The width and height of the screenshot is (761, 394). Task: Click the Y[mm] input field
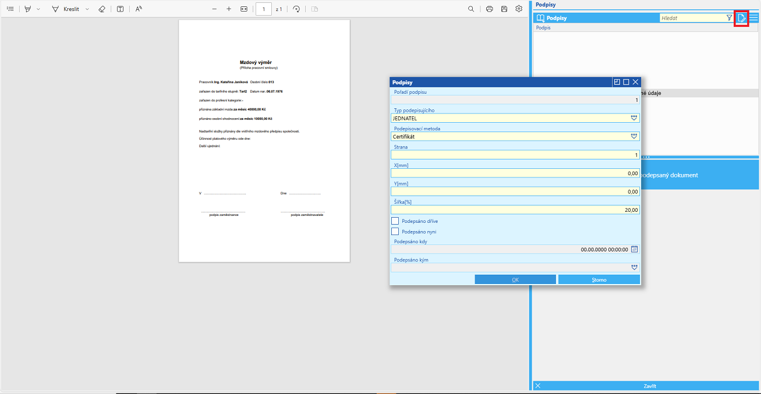(x=515, y=191)
